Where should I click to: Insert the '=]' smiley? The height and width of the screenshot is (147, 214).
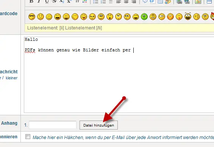click(x=197, y=17)
